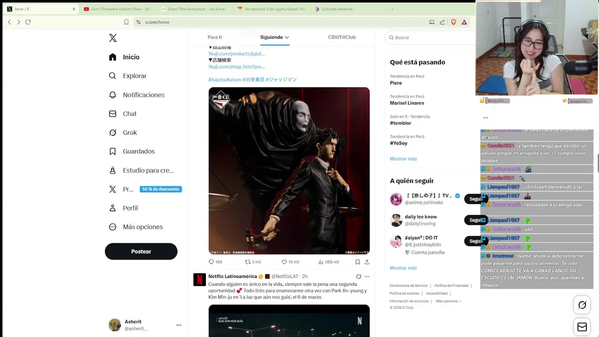This screenshot has width=599, height=337.
Task: Click the Buscar search field
Action: [x=431, y=37]
